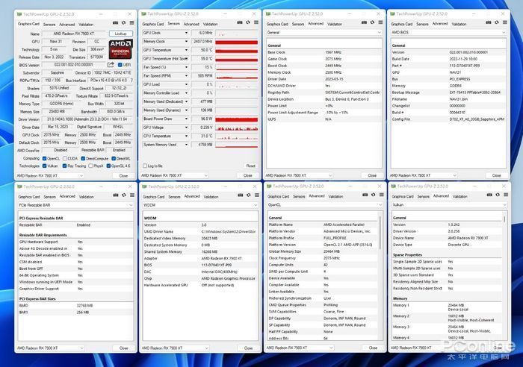Toggle the CUDA checkbox
The image size is (523, 367).
[65, 159]
